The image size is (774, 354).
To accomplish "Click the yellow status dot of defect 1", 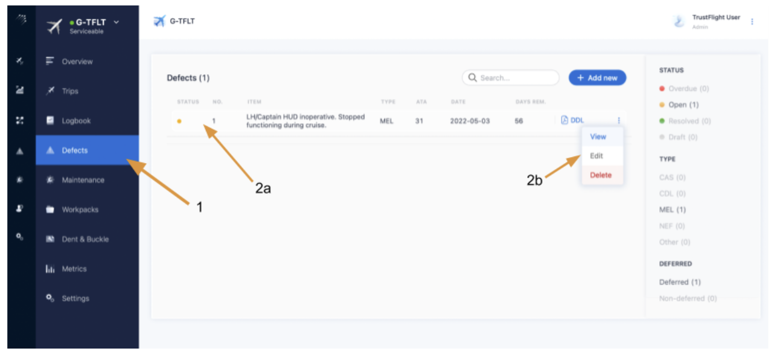I will (x=179, y=121).
